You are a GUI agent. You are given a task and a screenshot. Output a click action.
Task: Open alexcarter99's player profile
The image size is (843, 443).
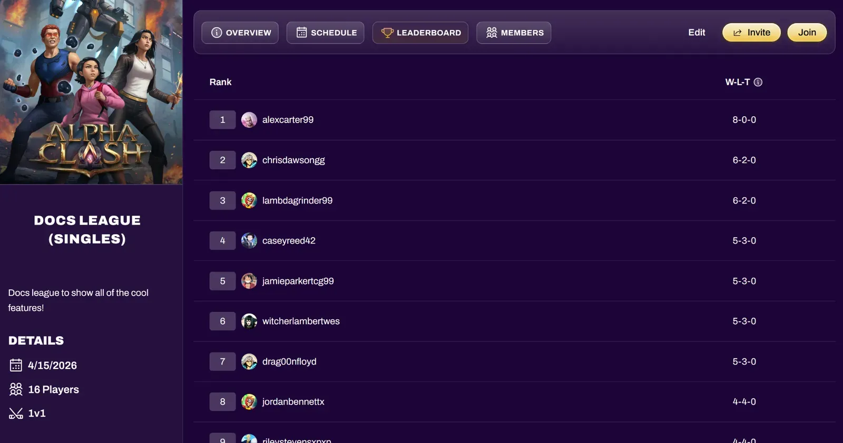pyautogui.click(x=288, y=119)
